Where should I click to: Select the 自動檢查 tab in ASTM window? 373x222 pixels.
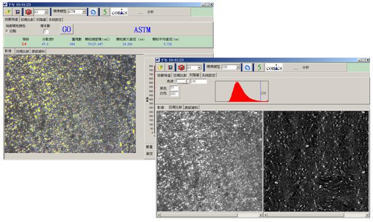[x=12, y=20]
